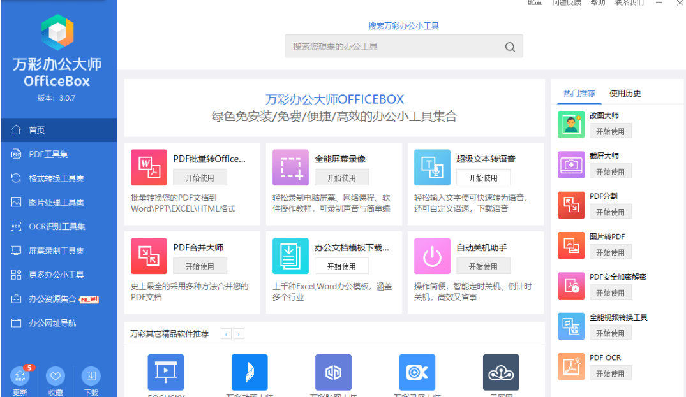
Task: Click the 全能屏幕录像 dashed-frame icon
Action: (290, 168)
